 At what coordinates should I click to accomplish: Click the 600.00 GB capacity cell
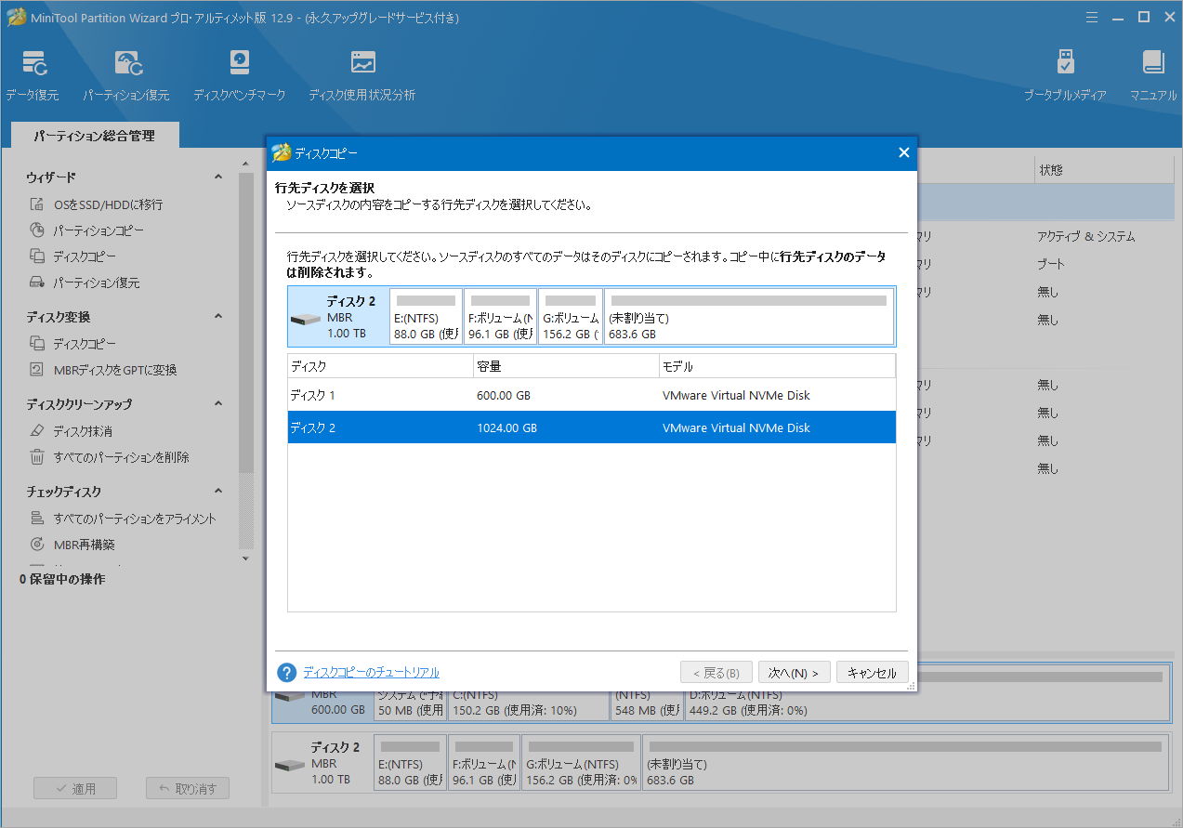pos(504,395)
